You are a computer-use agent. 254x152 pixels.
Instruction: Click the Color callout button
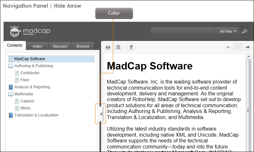click(114, 13)
